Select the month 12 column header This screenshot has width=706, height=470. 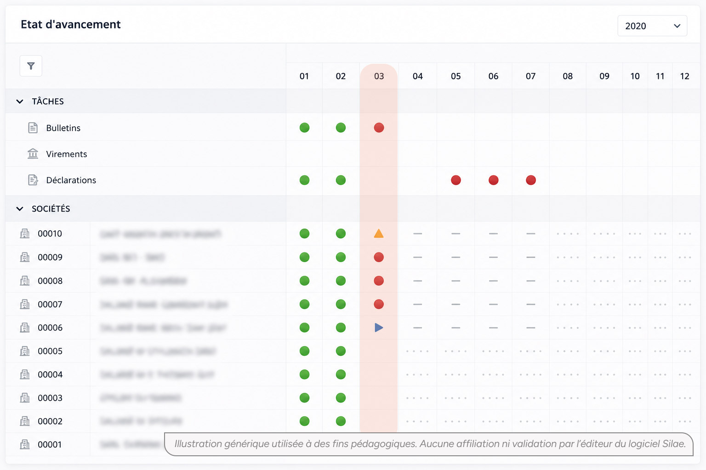pos(684,76)
